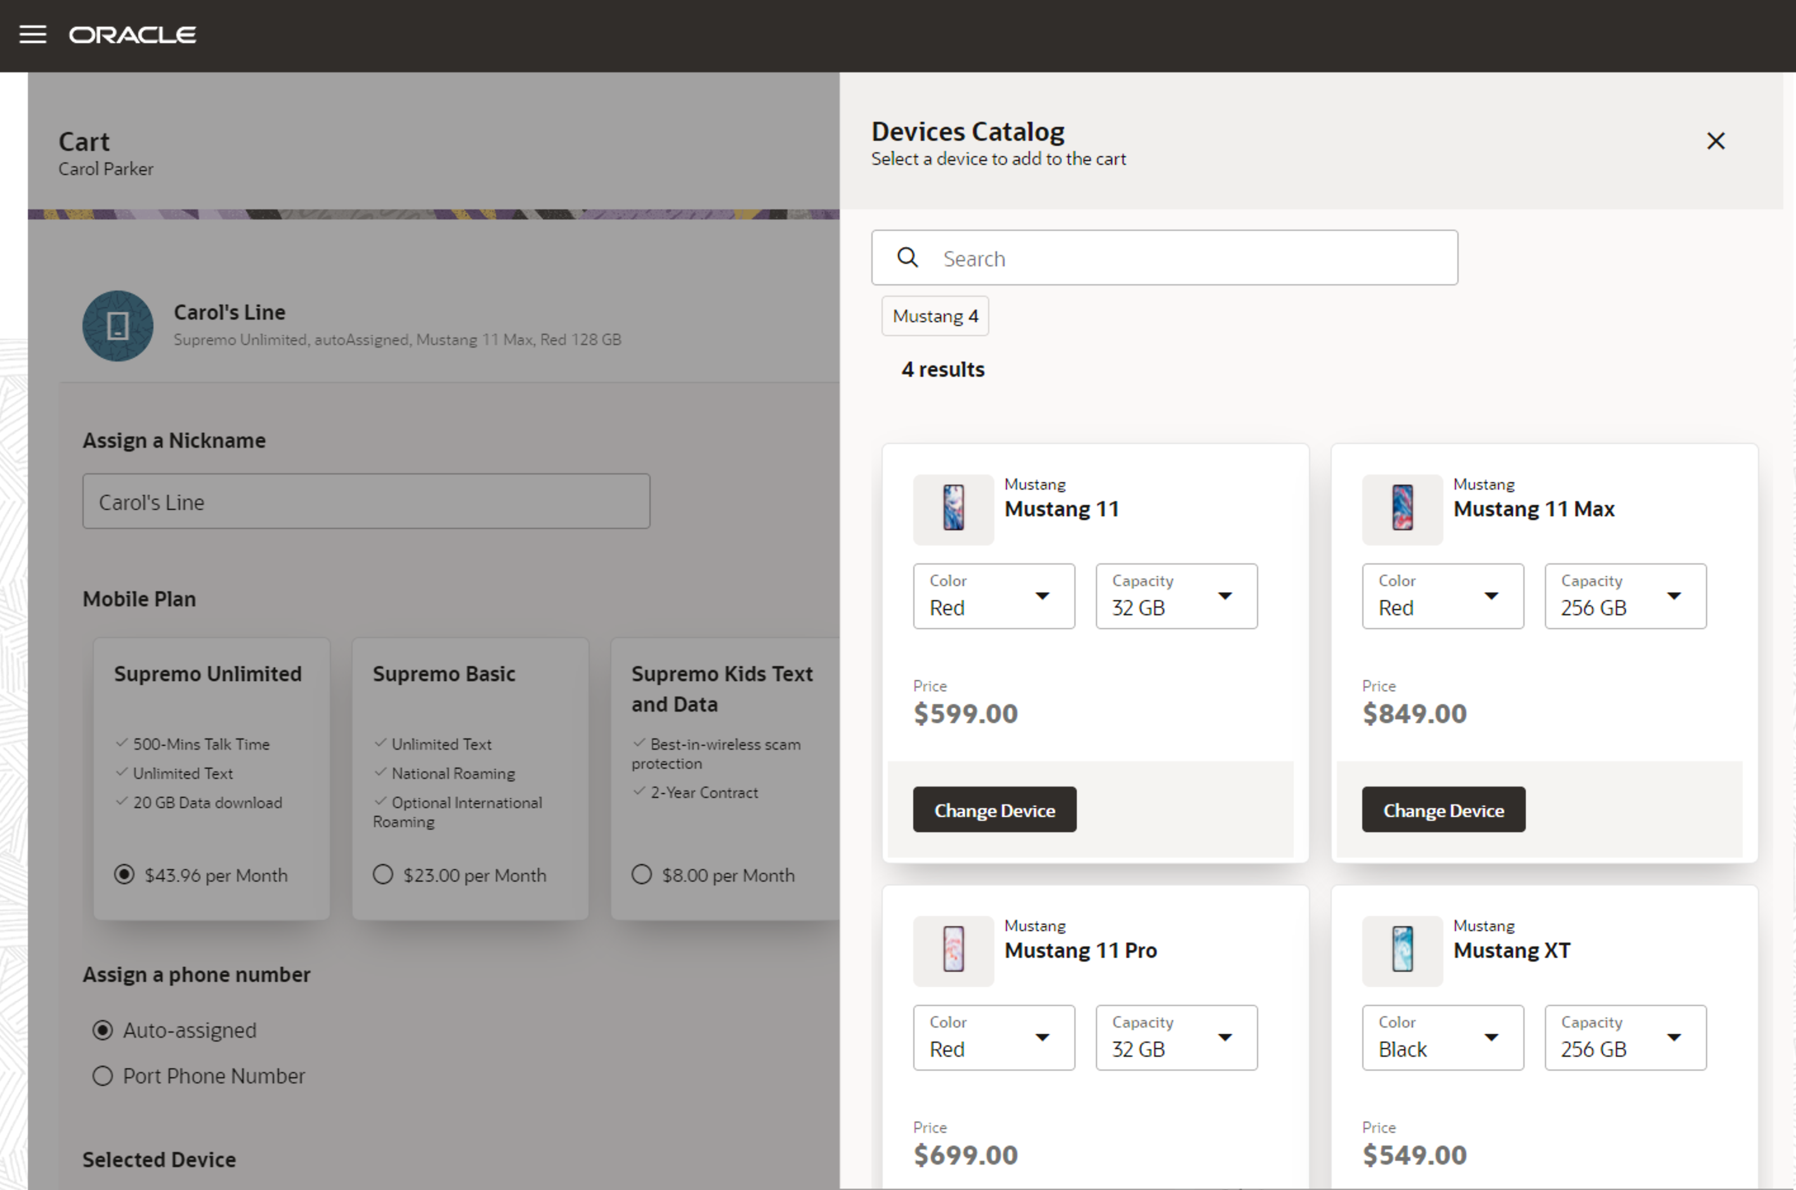Click the Mustang XT phone image
Viewport: 1796px width, 1190px height.
(1402, 950)
